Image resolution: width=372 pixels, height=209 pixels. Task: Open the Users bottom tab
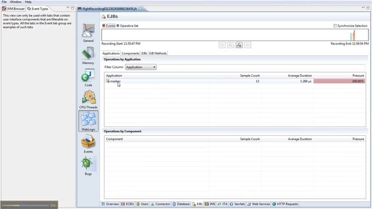(x=142, y=204)
